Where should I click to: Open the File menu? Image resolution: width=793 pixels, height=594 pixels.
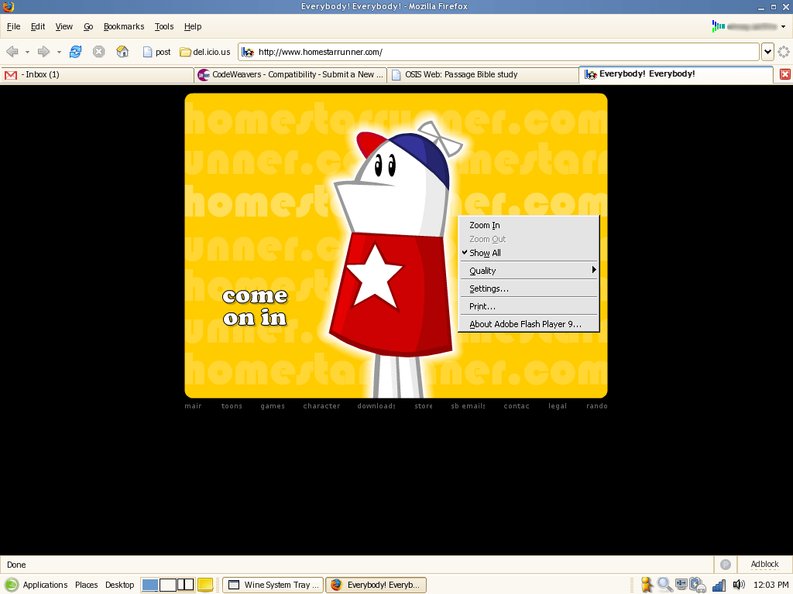pos(14,27)
